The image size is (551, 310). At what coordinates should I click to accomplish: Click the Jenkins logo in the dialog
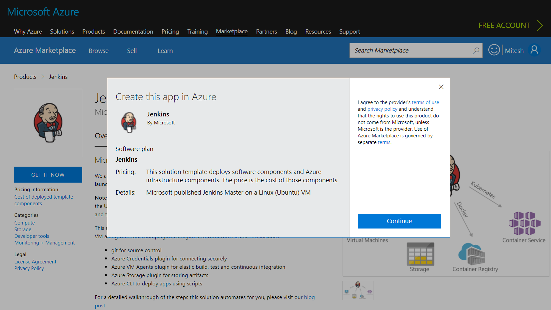point(129,122)
